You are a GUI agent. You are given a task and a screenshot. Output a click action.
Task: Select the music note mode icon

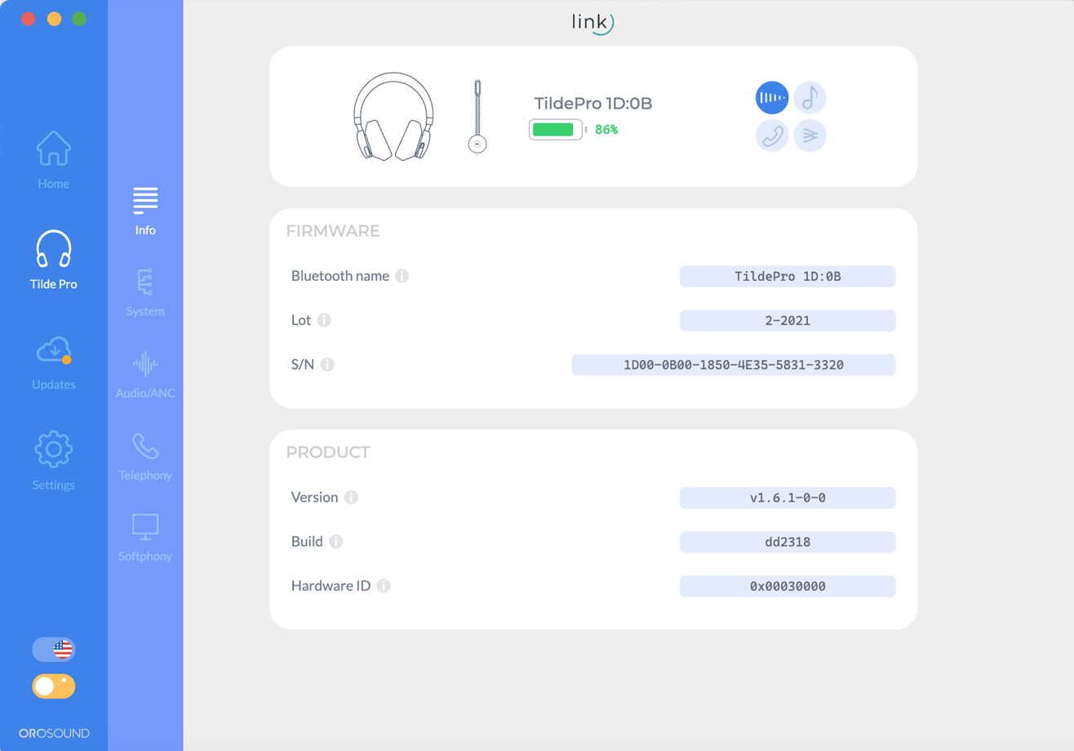click(810, 98)
